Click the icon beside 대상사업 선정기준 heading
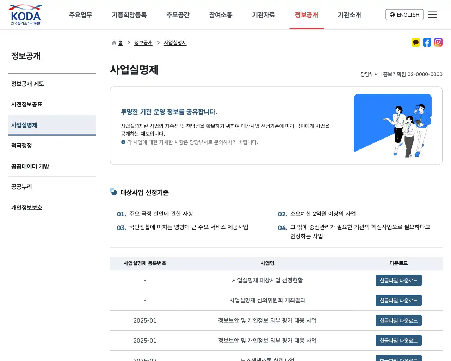451x361 pixels. [113, 192]
